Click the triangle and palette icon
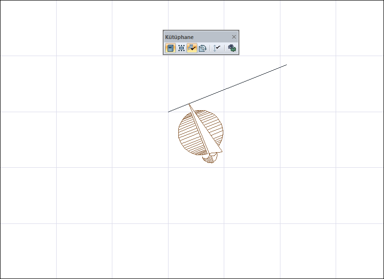The height and width of the screenshot is (279, 384). [x=203, y=48]
